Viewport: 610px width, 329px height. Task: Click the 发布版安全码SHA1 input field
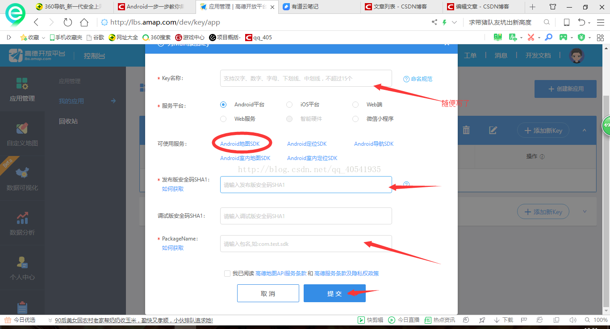(x=306, y=185)
